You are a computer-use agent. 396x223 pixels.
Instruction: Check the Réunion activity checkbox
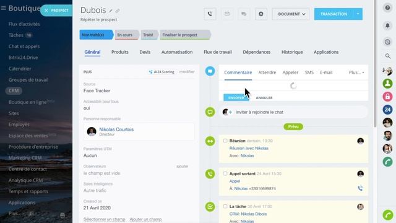[x=225, y=141]
